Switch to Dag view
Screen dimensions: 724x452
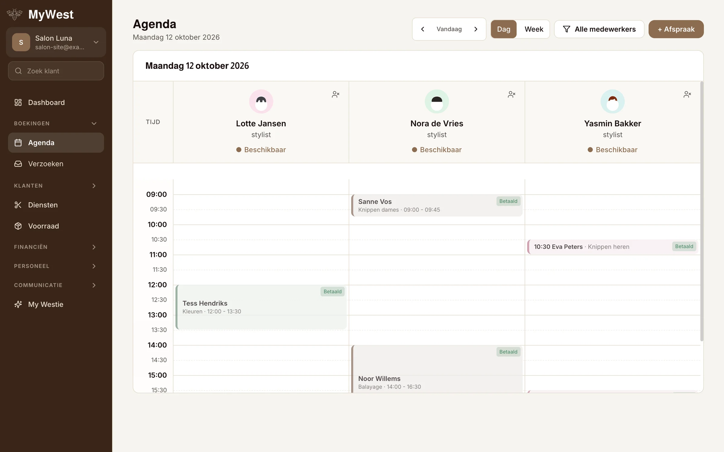(x=503, y=29)
